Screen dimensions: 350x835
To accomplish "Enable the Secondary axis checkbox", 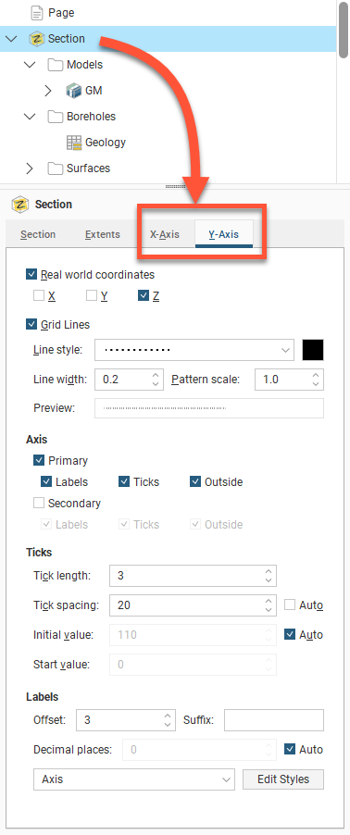I will (39, 504).
